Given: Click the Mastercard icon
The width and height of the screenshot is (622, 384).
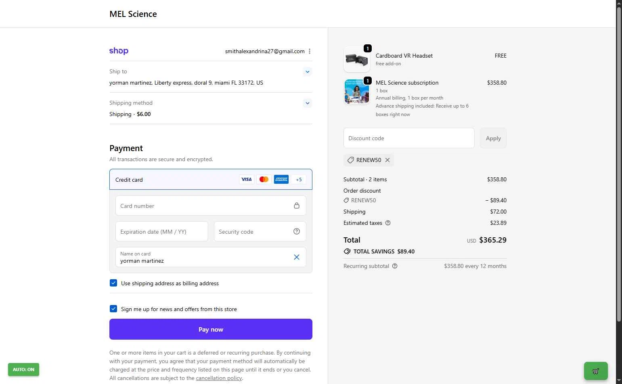Looking at the screenshot, I should (x=264, y=179).
